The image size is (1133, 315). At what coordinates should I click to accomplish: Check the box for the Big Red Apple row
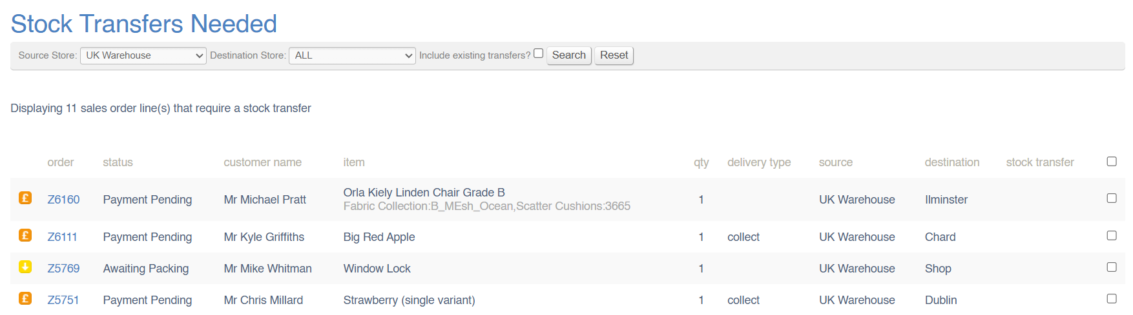1111,236
